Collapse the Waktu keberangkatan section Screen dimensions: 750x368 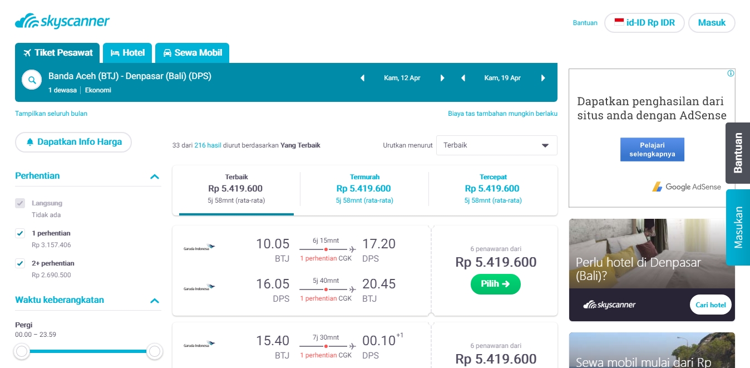pos(155,301)
